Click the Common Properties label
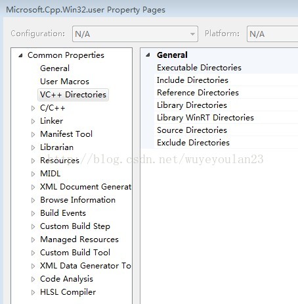Image resolution: width=298 pixels, height=304 pixels. click(66, 55)
